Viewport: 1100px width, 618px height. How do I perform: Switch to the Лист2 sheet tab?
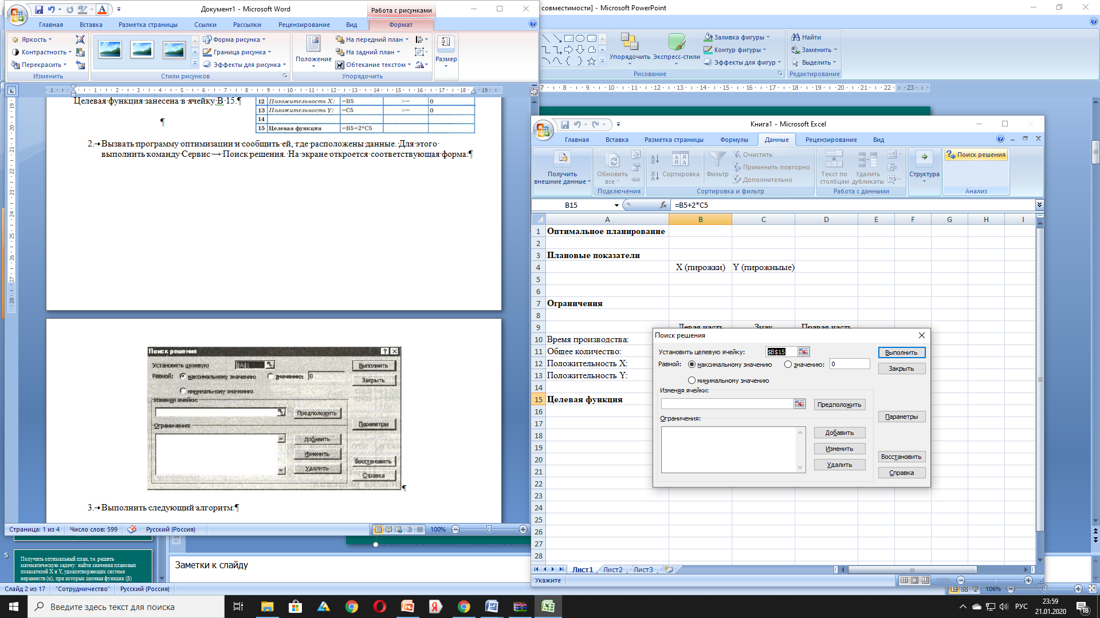[x=612, y=569]
